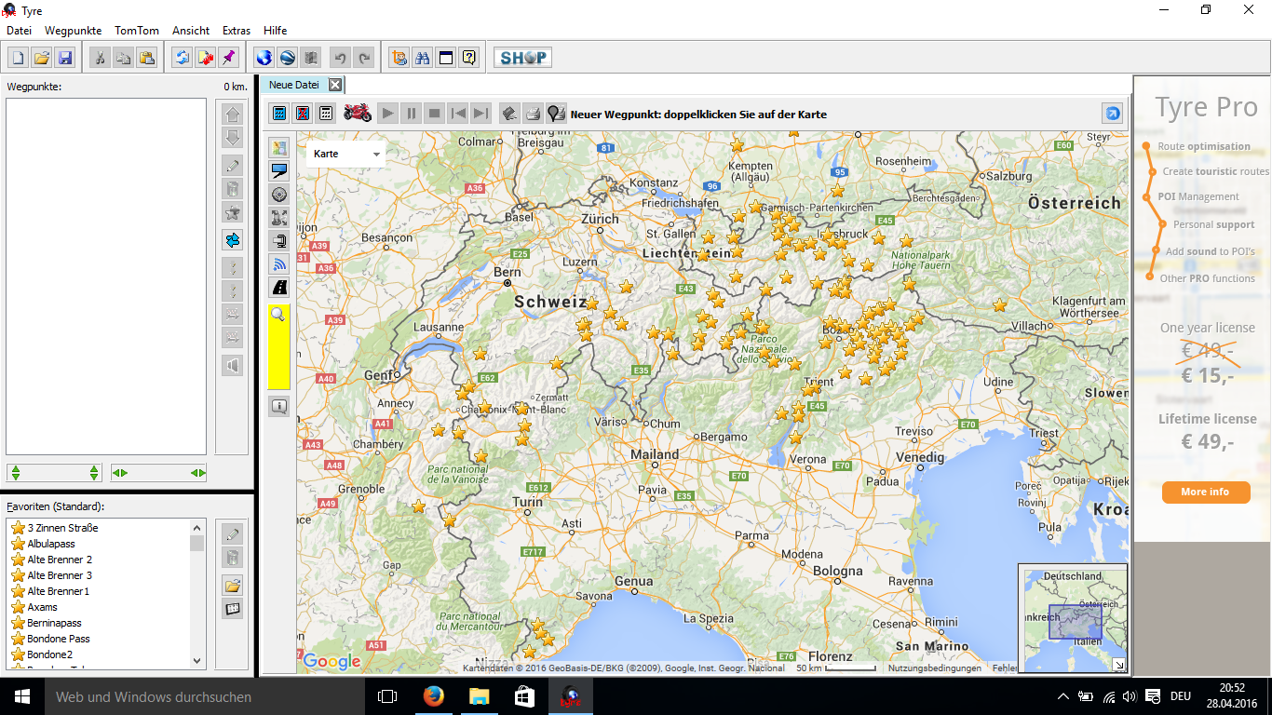Save the route with the floppy disk icon

[x=65, y=58]
